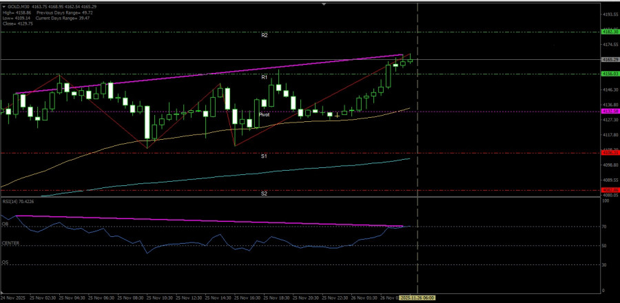Click the RSI scale value 30
The image size is (620, 303).
tap(604, 264)
